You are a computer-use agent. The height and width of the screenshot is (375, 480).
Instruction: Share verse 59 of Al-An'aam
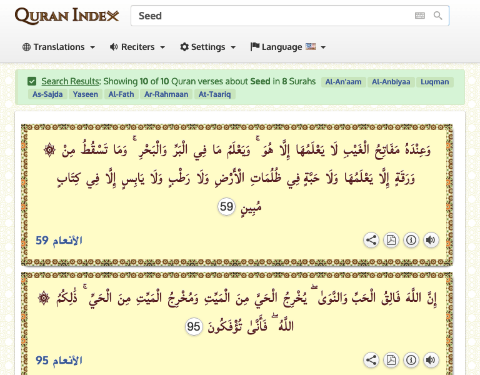click(371, 240)
